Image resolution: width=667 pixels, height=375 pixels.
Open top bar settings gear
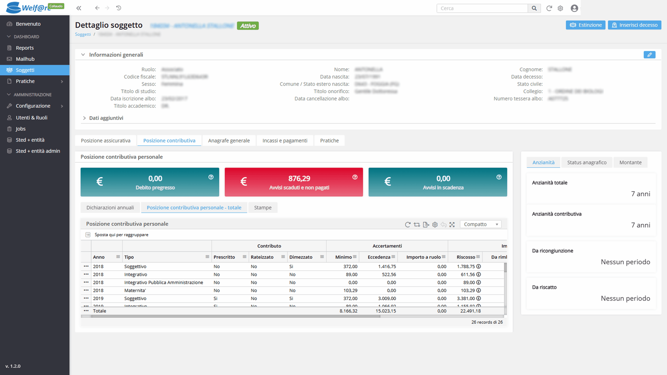coord(560,8)
